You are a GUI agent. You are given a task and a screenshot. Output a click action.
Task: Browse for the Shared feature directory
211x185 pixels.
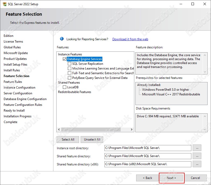[x=197, y=156]
